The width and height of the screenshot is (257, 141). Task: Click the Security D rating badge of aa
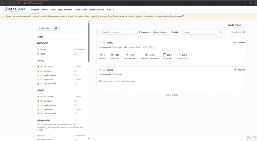coord(101,55)
